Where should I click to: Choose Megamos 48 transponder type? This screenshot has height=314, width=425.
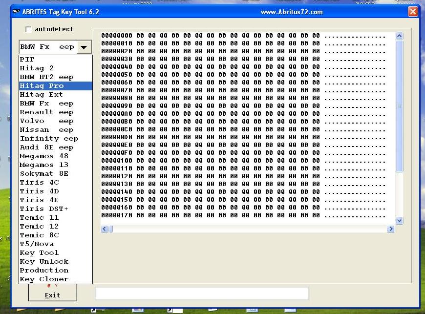(56, 156)
